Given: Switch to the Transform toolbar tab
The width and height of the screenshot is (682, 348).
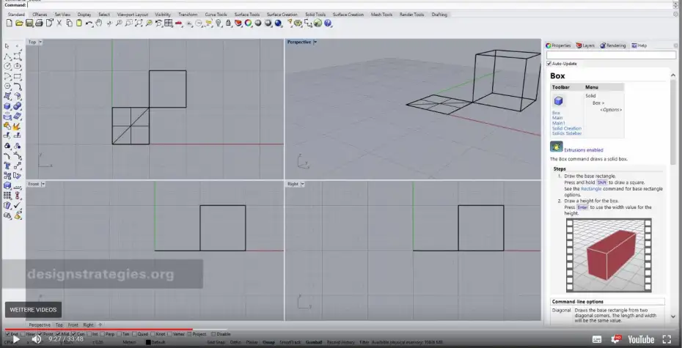Looking at the screenshot, I should 188,15.
